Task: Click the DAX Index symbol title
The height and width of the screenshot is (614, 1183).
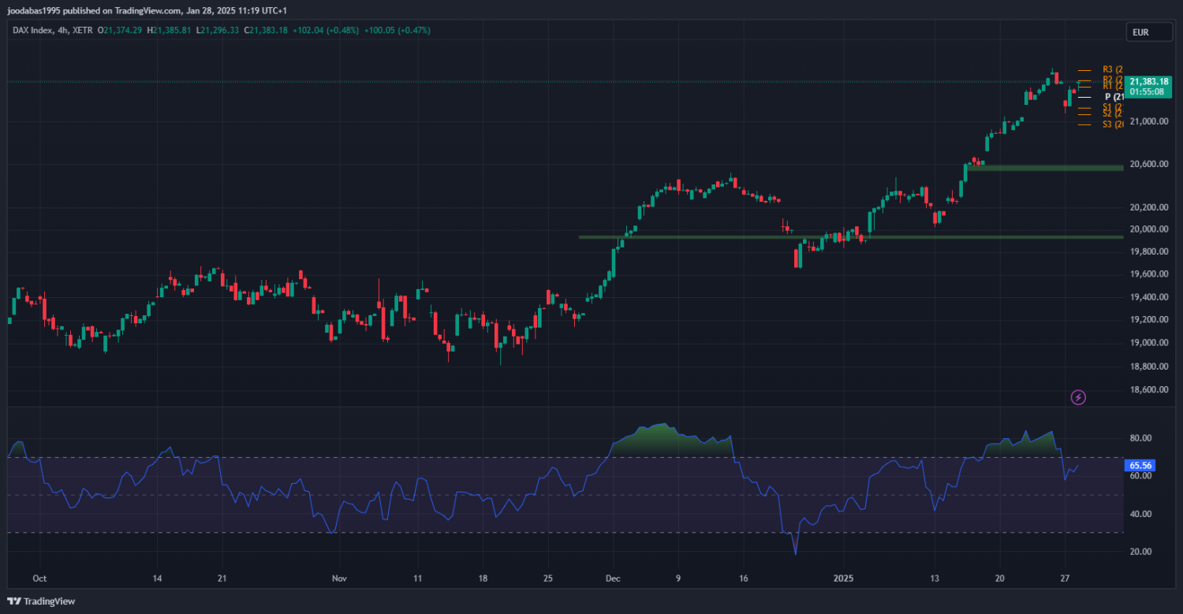Action: [34, 30]
